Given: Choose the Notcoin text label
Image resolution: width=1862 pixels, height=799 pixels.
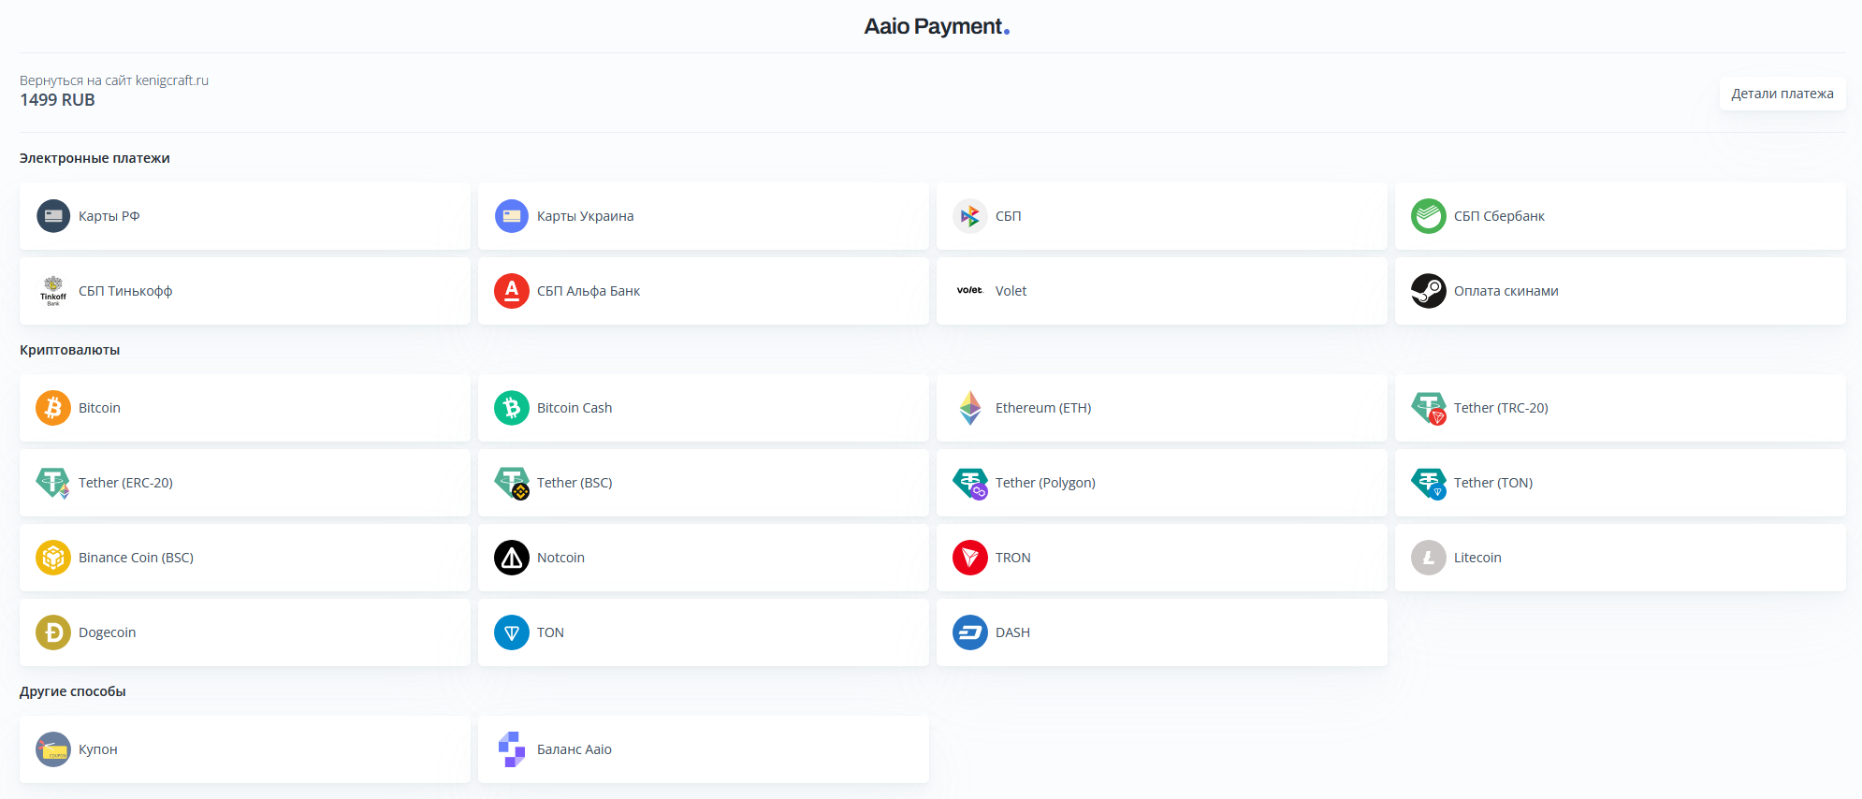Looking at the screenshot, I should 560,558.
